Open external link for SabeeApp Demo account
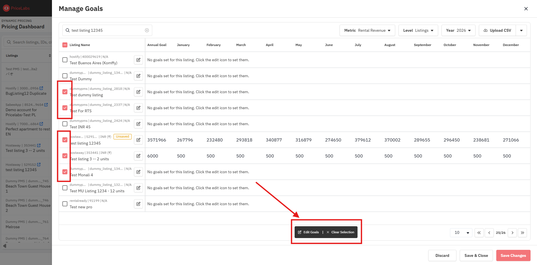 pos(46,105)
